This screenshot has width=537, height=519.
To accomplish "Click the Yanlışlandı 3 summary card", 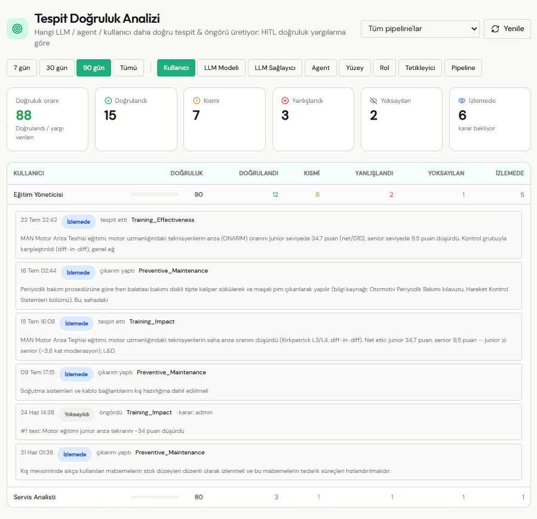I will pyautogui.click(x=313, y=120).
